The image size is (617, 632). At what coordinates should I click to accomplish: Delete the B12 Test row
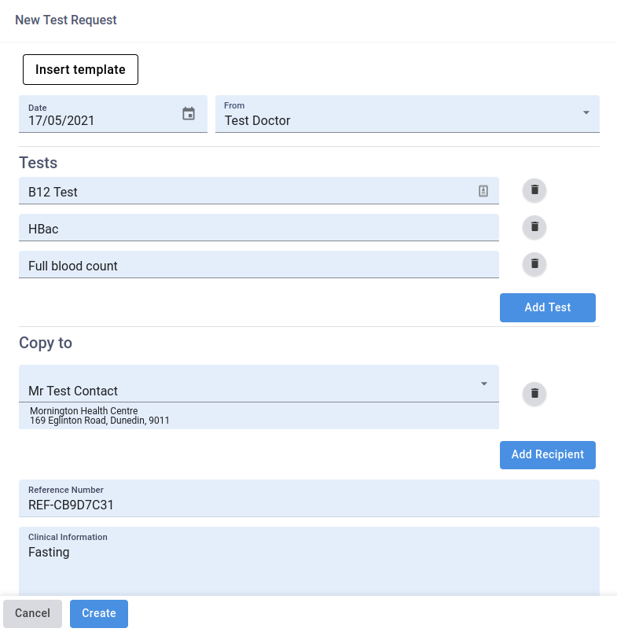pyautogui.click(x=534, y=189)
